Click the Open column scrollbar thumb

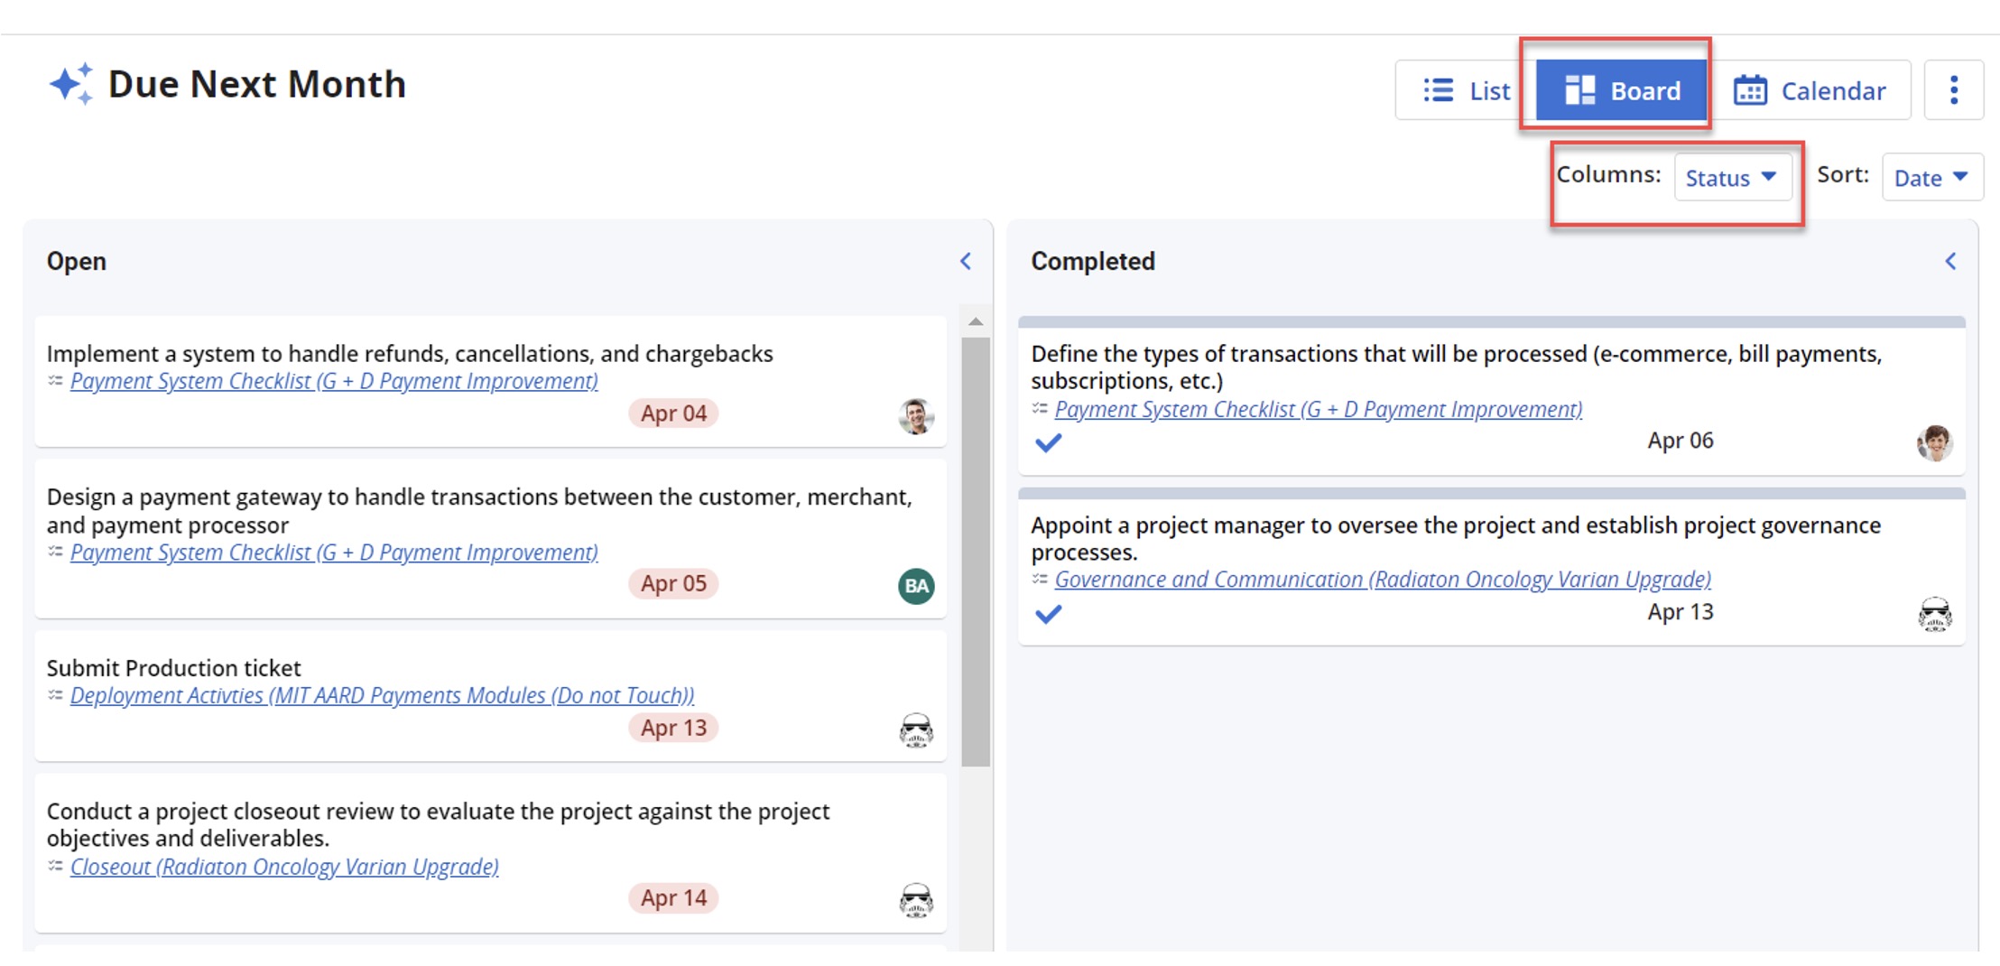(976, 551)
